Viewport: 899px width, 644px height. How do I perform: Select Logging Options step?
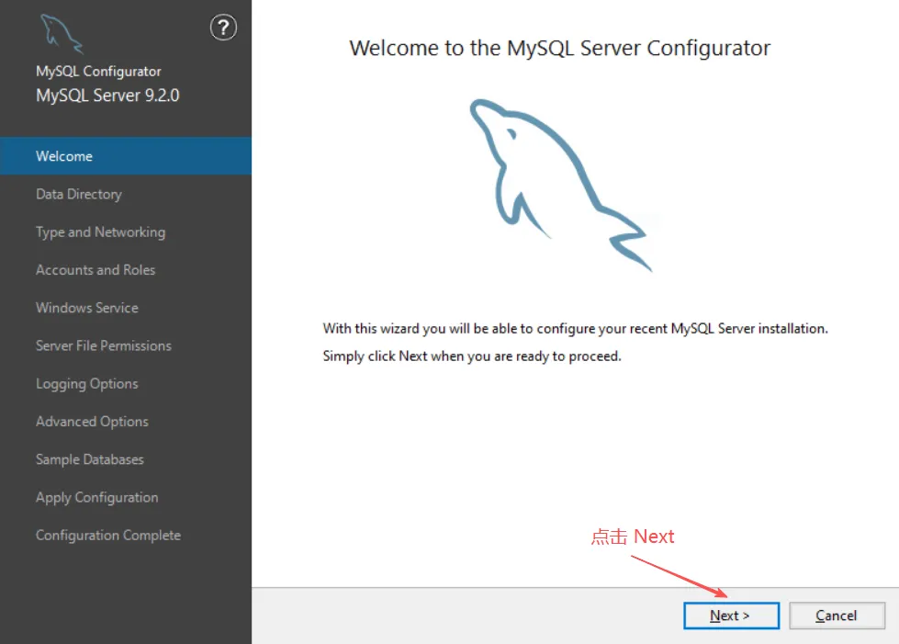tap(126, 383)
